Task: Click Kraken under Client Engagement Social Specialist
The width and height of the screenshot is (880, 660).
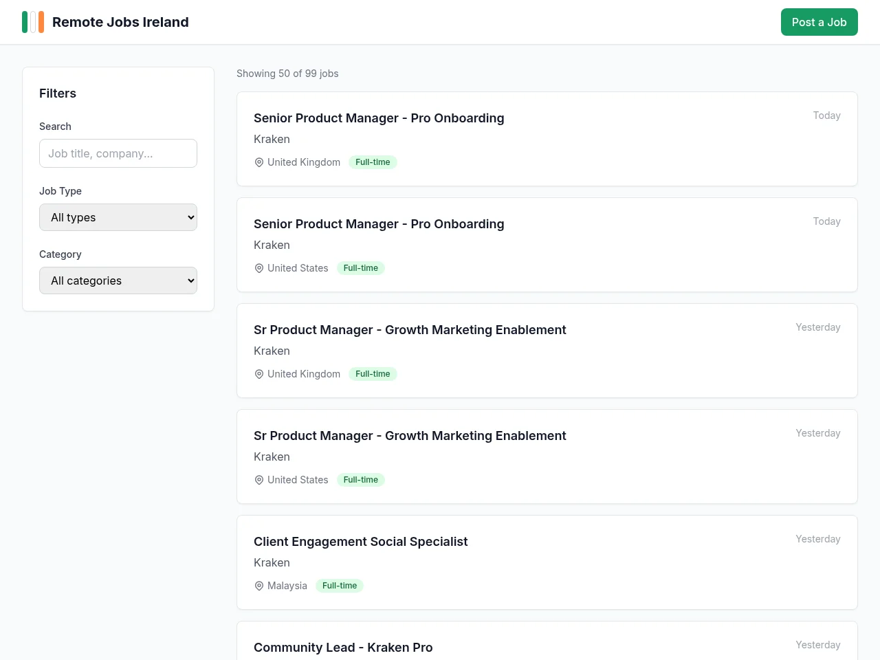Action: (x=272, y=562)
